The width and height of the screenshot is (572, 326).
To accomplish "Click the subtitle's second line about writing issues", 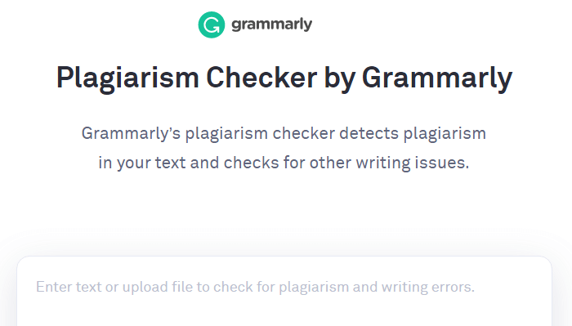I will point(284,163).
